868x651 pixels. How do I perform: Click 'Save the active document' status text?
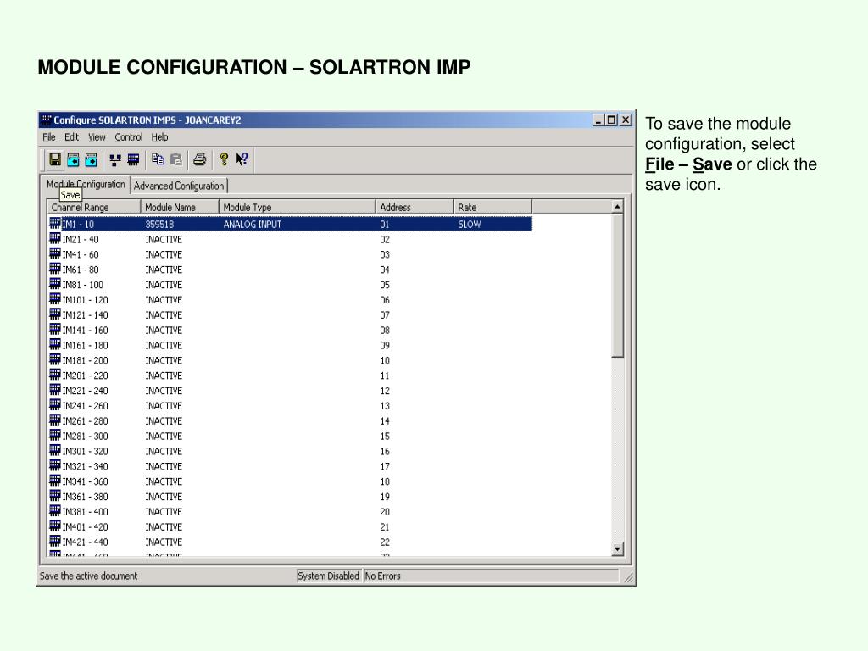[x=88, y=576]
